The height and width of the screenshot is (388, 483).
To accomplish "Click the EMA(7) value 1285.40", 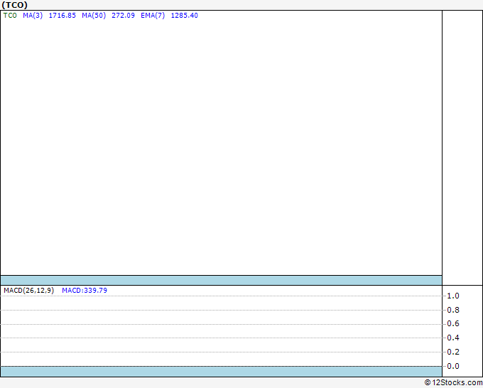I will click(184, 16).
